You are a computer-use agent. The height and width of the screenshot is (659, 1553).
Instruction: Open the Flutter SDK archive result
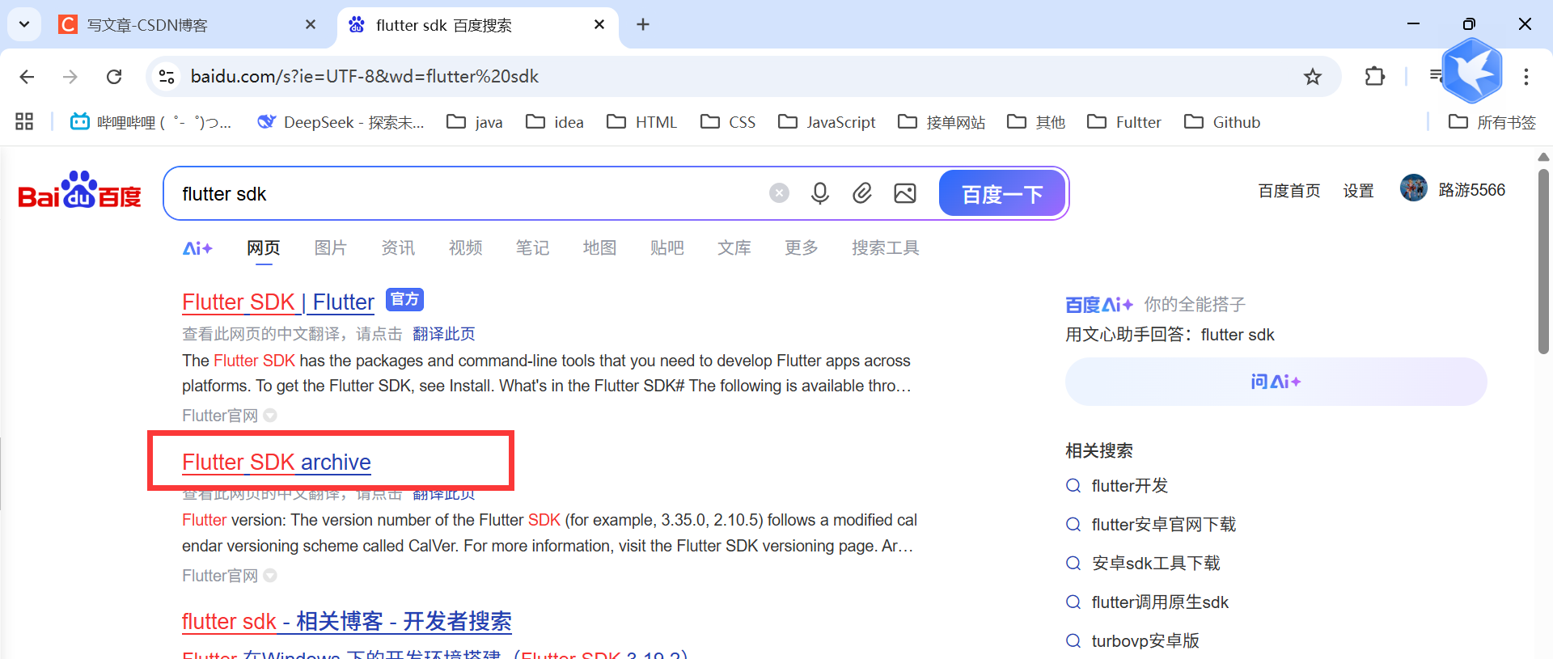tap(277, 463)
